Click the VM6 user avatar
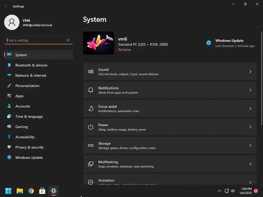263x197 pixels. 12,22
